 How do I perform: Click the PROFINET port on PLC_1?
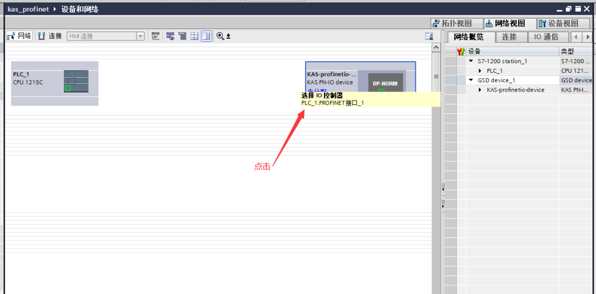(68, 88)
